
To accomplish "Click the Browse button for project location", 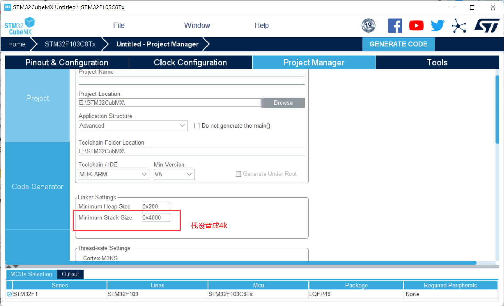I will [x=283, y=103].
